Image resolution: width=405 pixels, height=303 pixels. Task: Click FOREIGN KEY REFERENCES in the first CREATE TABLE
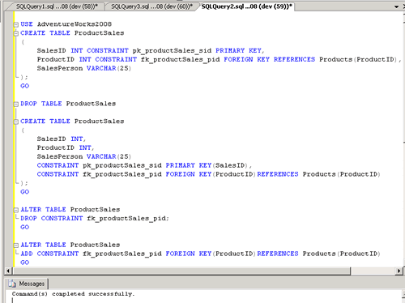(x=269, y=59)
